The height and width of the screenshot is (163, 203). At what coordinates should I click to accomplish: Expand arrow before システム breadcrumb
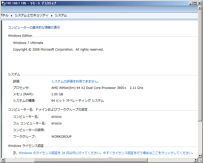pos(52,16)
